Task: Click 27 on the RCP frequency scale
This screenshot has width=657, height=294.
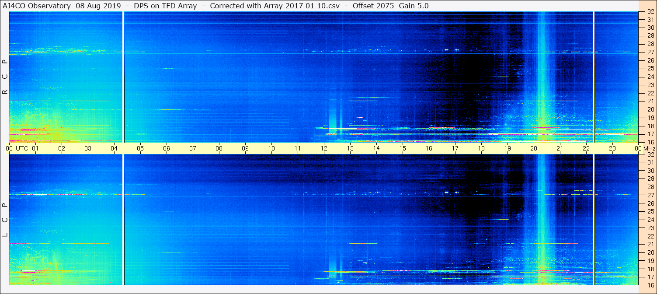Action: tap(650, 52)
